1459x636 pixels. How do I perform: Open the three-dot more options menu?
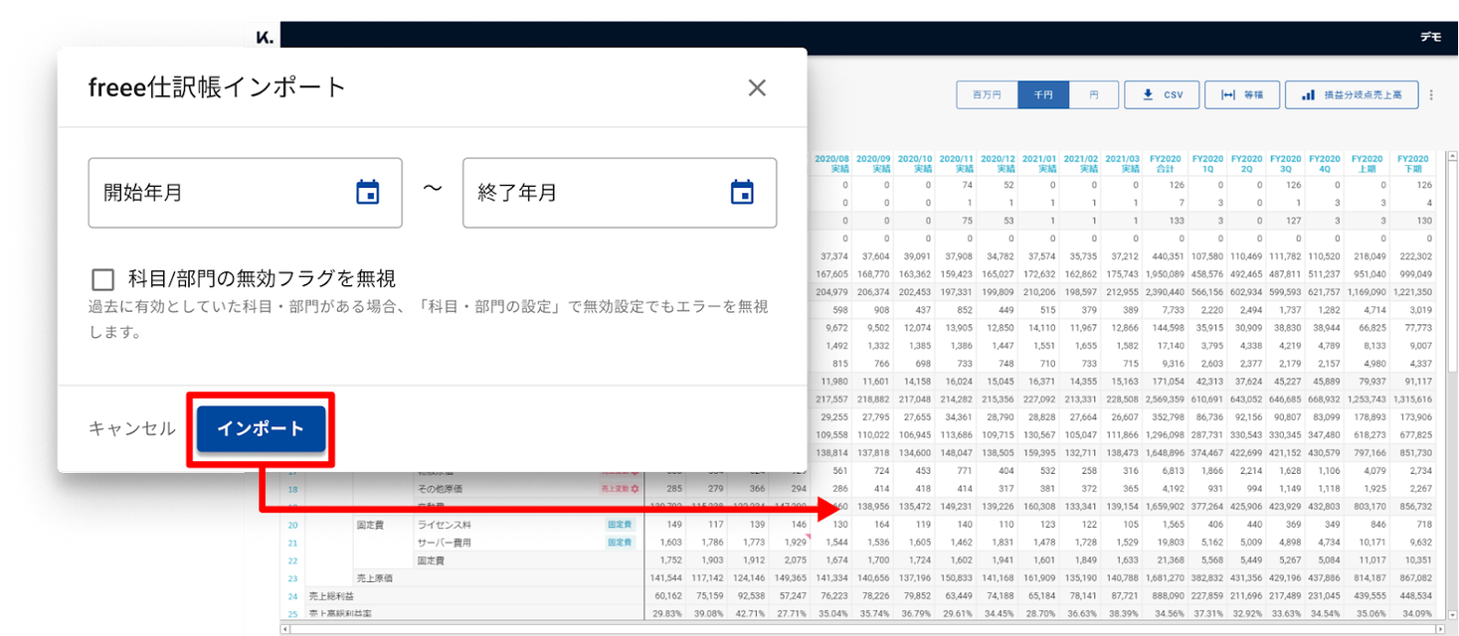pos(1432,95)
